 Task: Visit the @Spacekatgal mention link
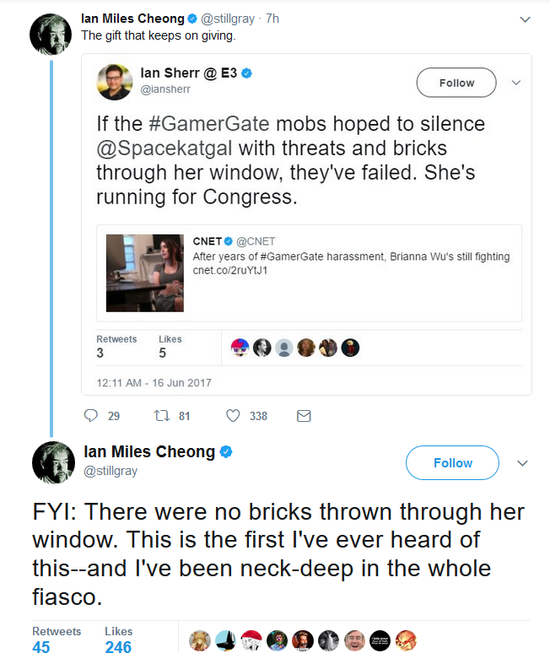pyautogui.click(x=164, y=148)
